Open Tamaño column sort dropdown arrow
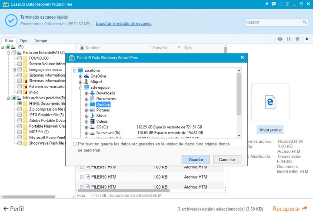Viewport: 313px width, 219px height. [179, 47]
